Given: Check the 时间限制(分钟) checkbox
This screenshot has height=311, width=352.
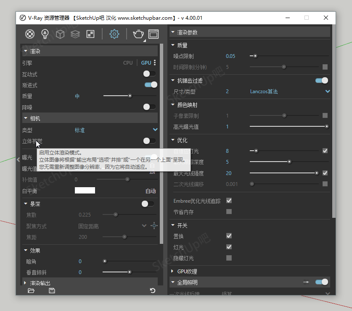Looking at the screenshot, I should [x=325, y=67].
